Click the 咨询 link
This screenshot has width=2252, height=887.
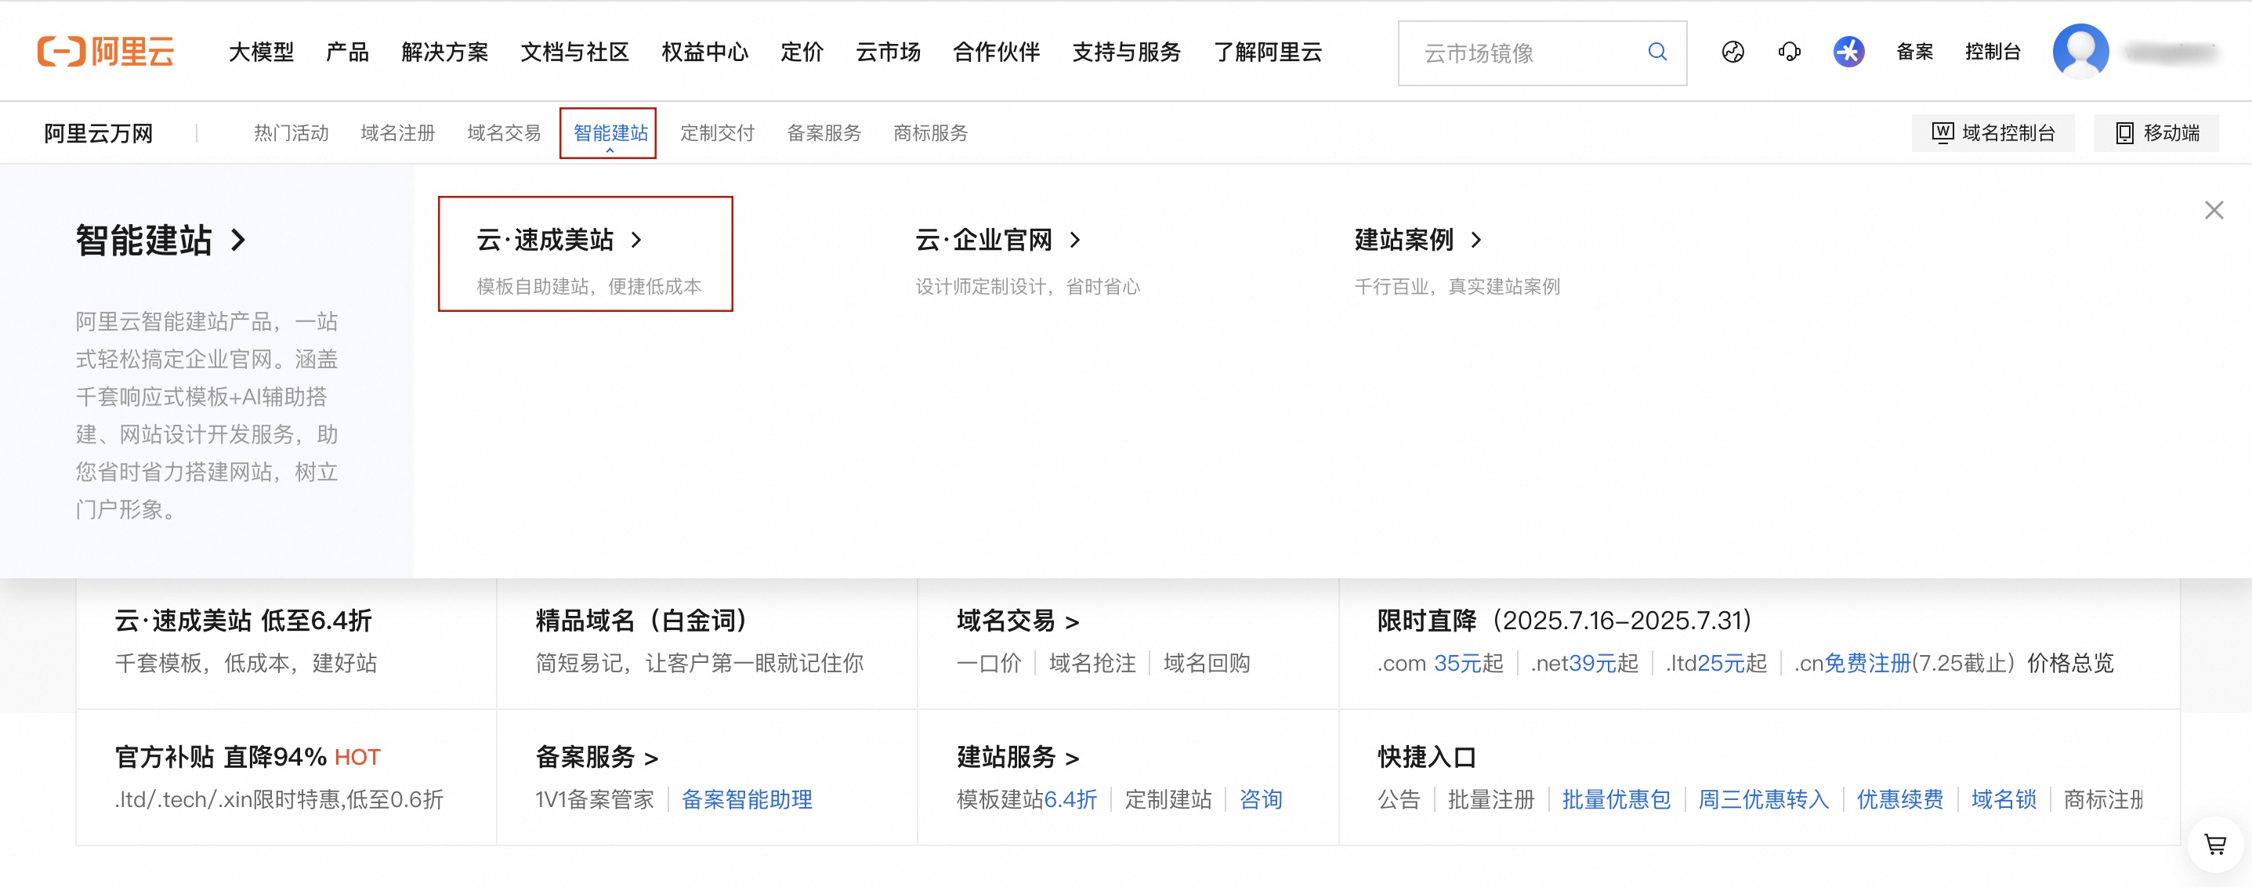(1261, 799)
